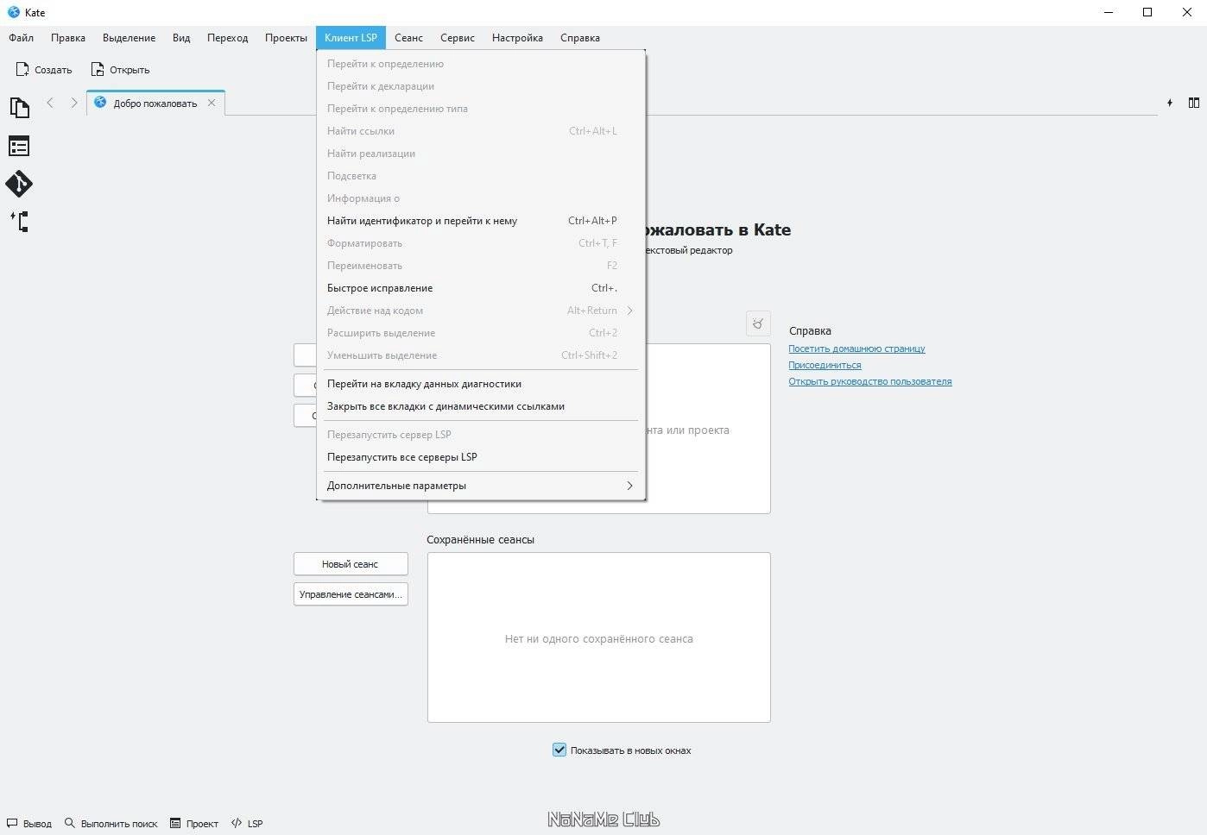The width and height of the screenshot is (1207, 835).
Task: Select Перейти на вкладку данных диагностики
Action: click(481, 384)
